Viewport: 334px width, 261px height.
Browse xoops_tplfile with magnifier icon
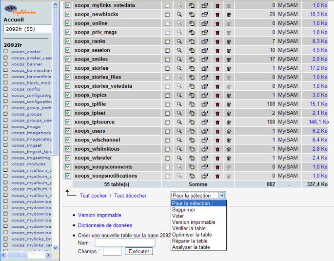coord(179,104)
